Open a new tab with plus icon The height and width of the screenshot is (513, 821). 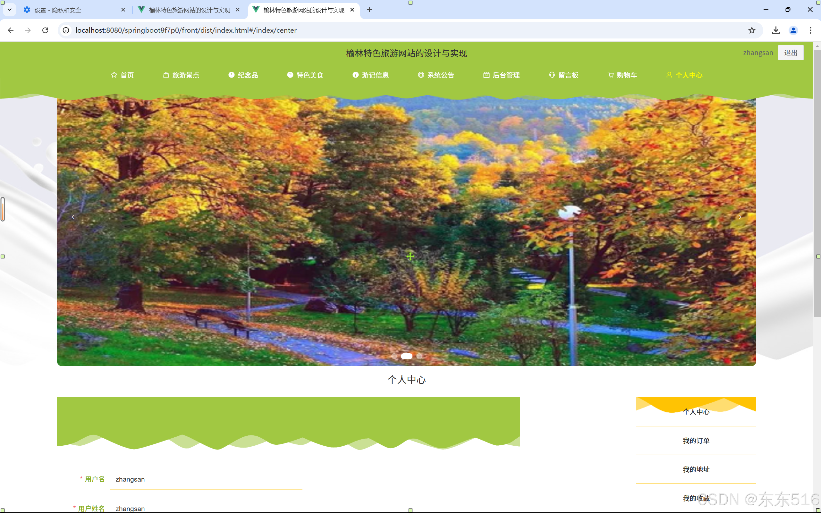(369, 10)
